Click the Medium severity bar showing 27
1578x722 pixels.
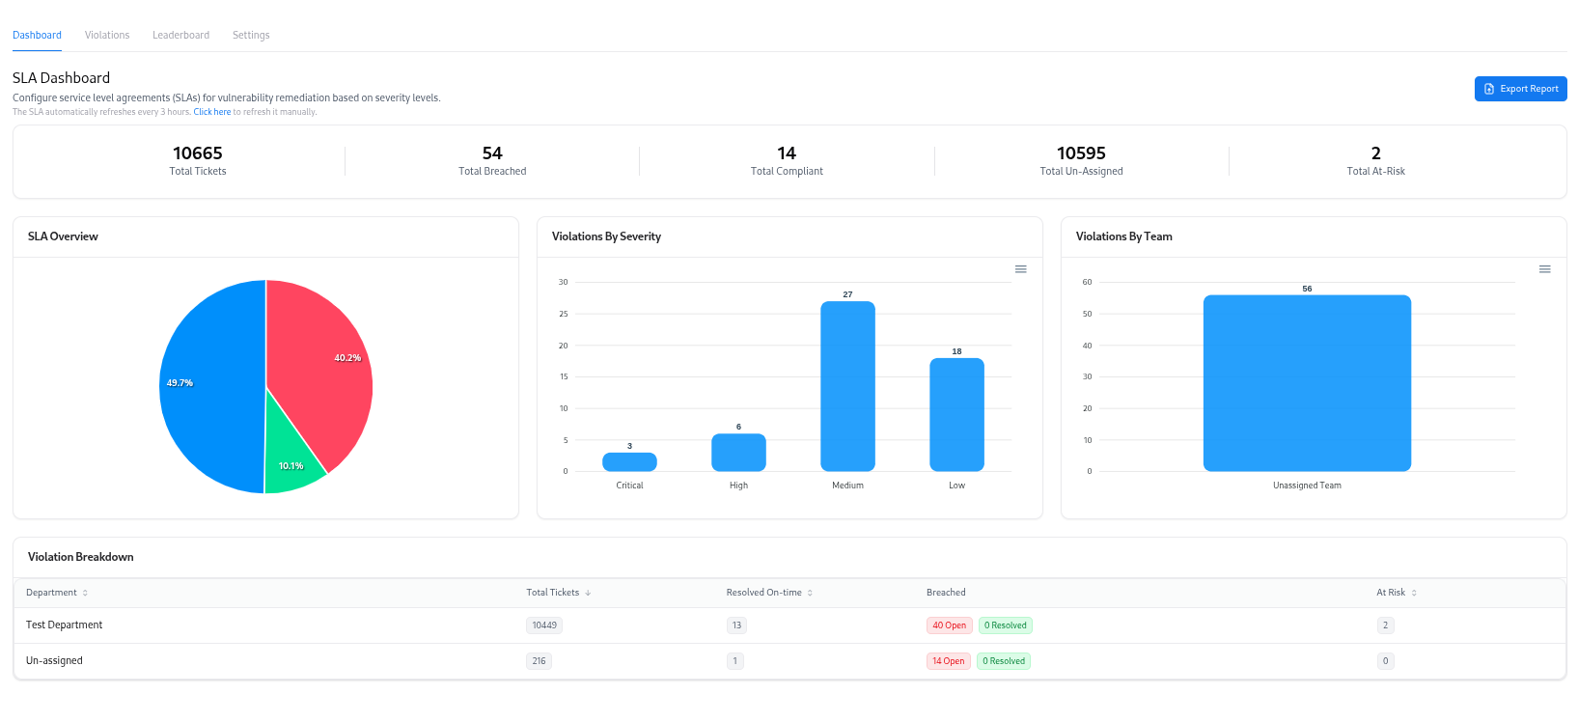[x=847, y=386]
